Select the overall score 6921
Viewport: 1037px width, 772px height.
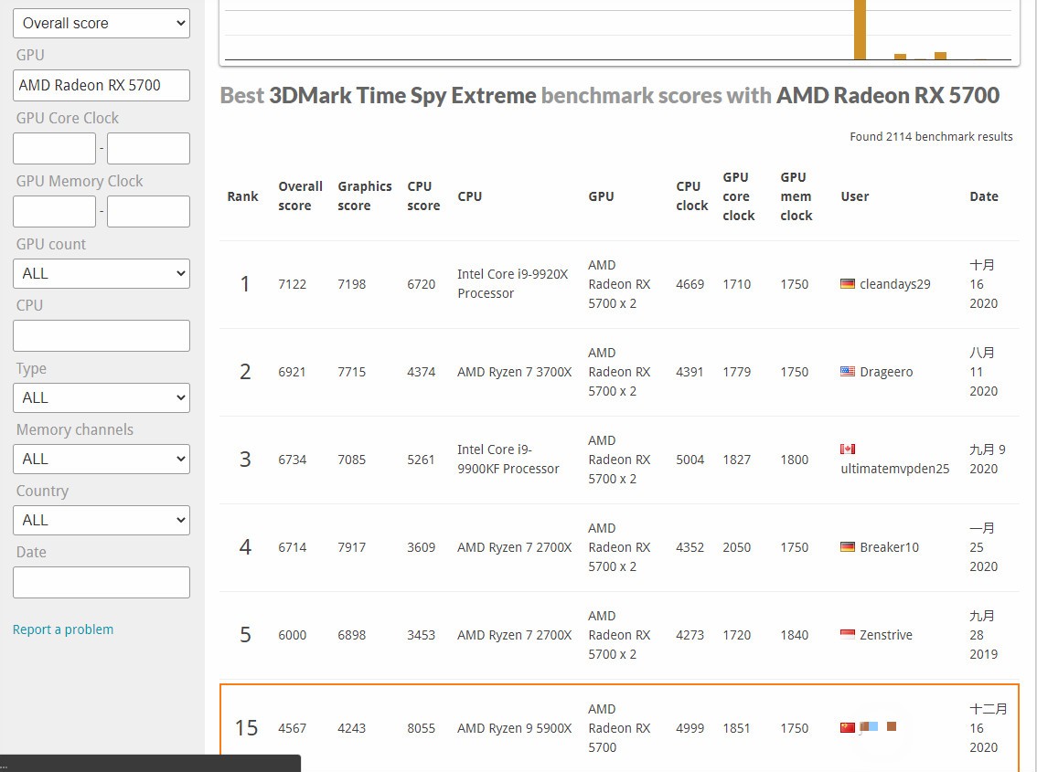click(x=293, y=372)
